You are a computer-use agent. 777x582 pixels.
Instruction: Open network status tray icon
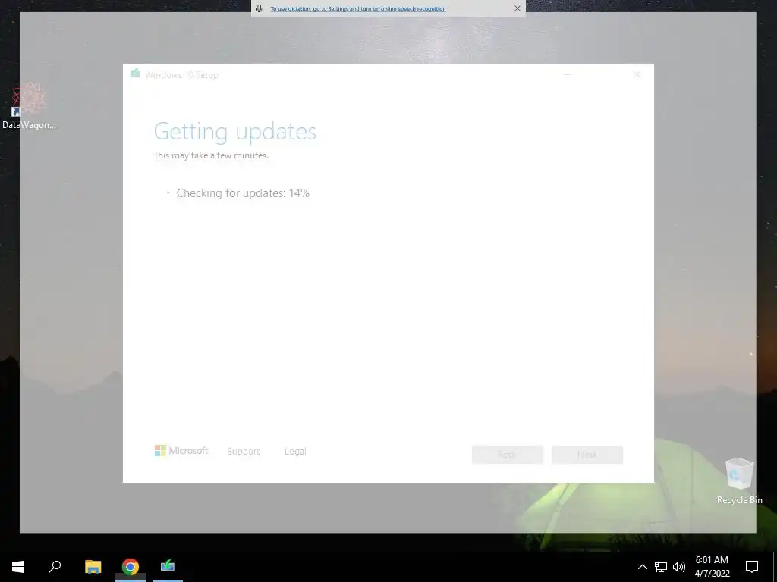[x=661, y=567]
